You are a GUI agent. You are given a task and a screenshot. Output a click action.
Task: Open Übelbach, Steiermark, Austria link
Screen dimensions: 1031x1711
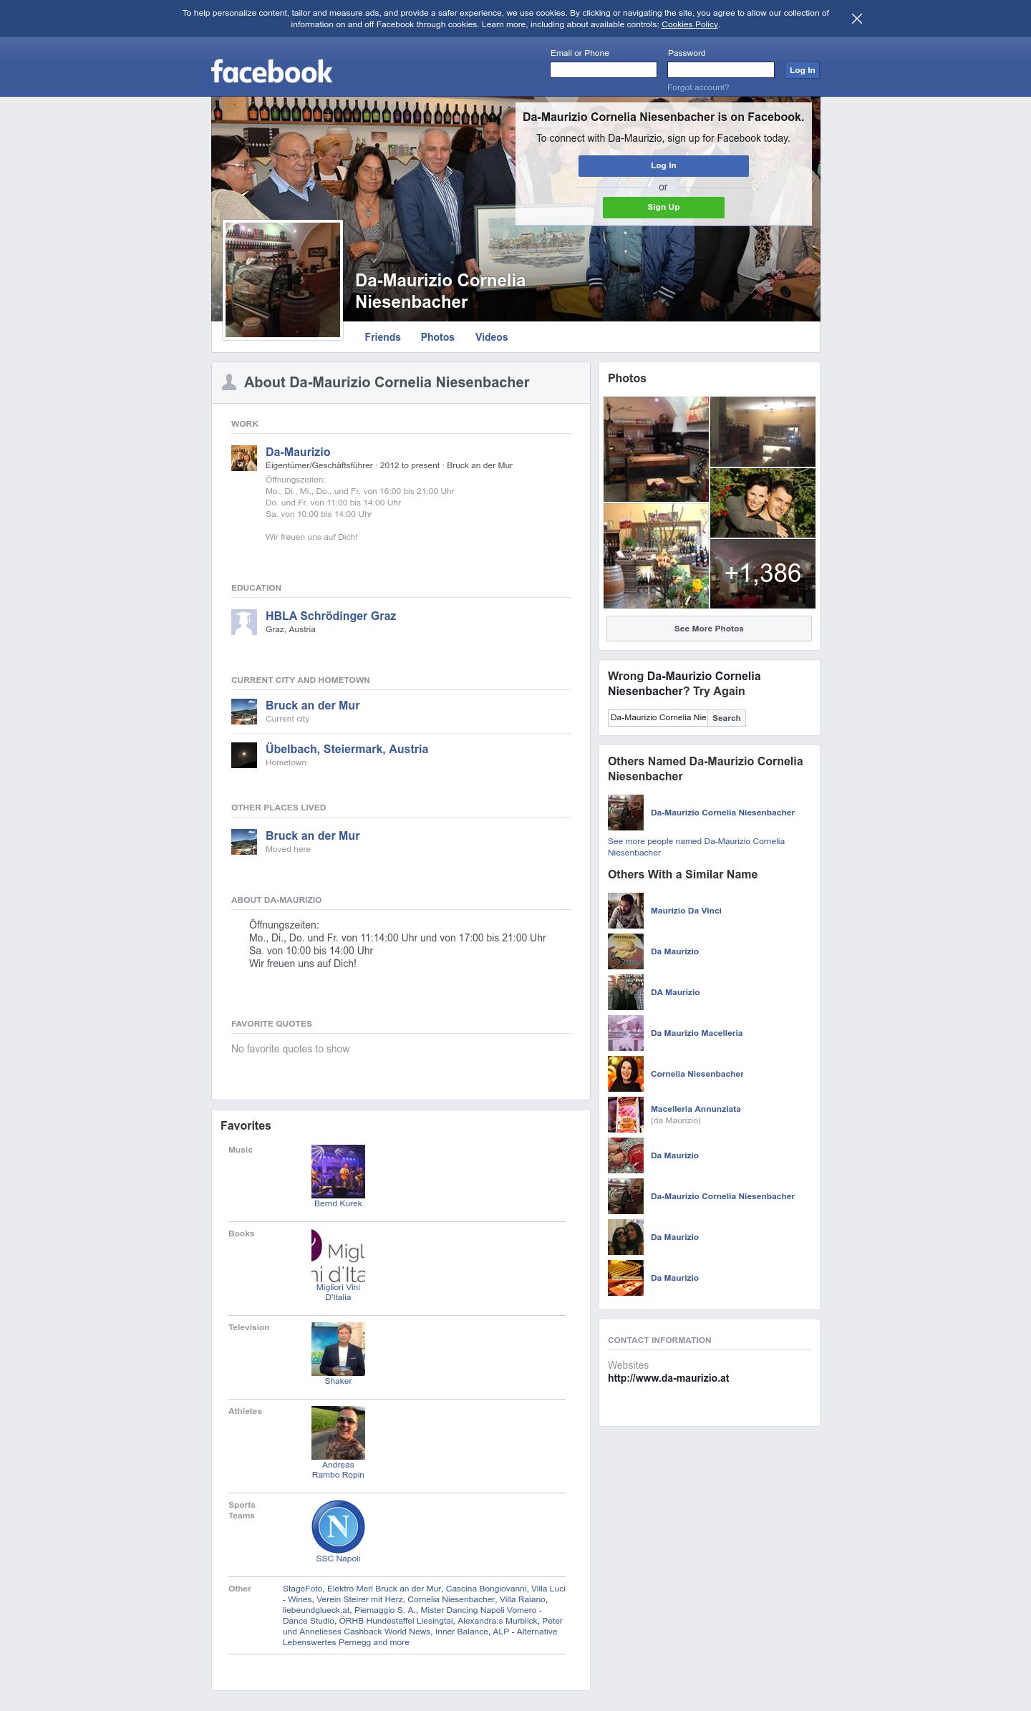[347, 749]
